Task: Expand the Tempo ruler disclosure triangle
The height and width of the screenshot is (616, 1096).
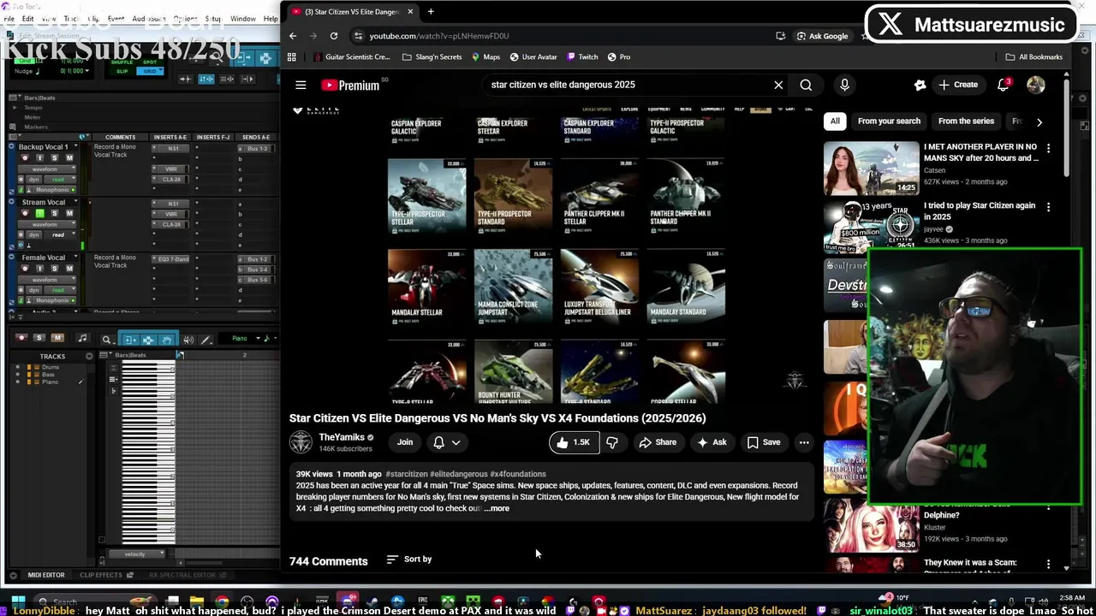Action: coord(15,107)
